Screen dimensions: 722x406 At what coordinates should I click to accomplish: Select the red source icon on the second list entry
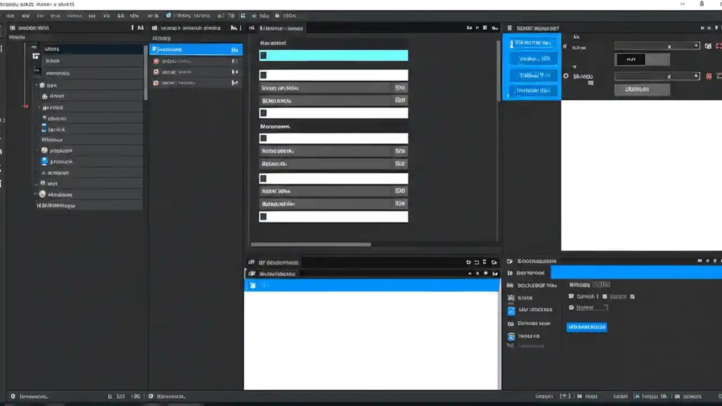tap(156, 61)
